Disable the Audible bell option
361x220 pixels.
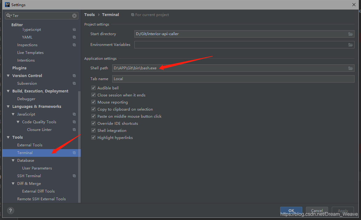coord(93,88)
